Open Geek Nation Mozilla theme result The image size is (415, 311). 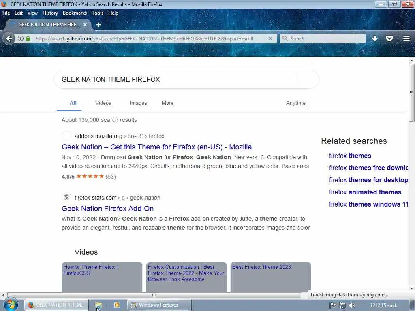[x=156, y=147]
